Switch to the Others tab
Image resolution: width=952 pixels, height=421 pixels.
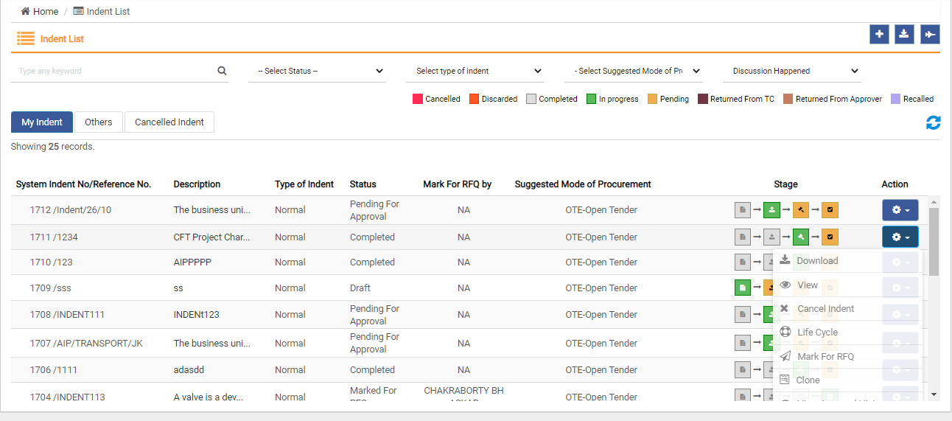tap(99, 122)
